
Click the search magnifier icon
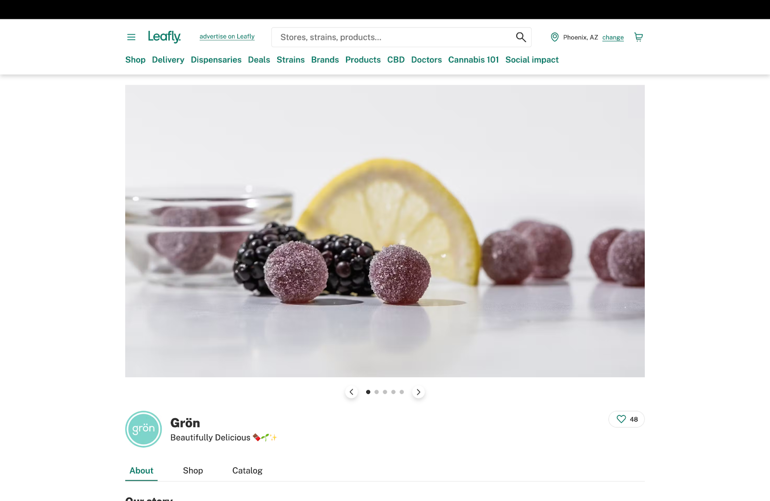521,37
